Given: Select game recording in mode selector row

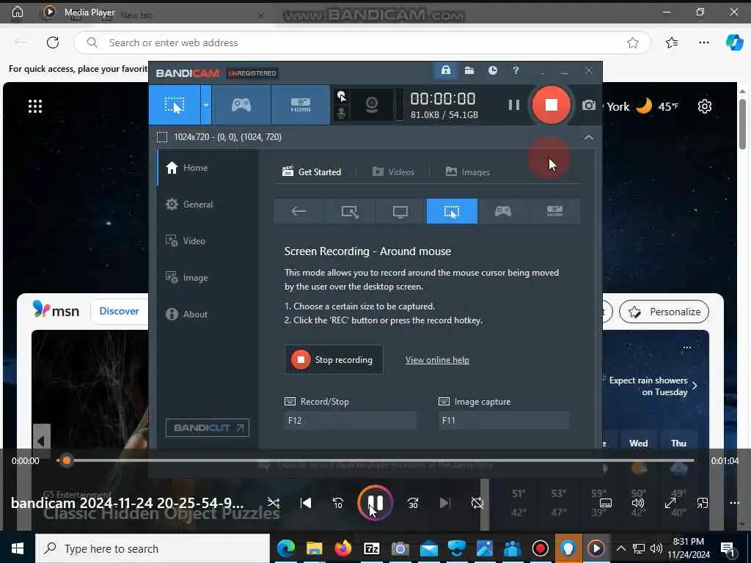Looking at the screenshot, I should coord(503,211).
